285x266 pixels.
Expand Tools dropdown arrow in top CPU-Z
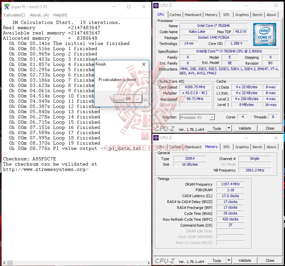point(229,129)
